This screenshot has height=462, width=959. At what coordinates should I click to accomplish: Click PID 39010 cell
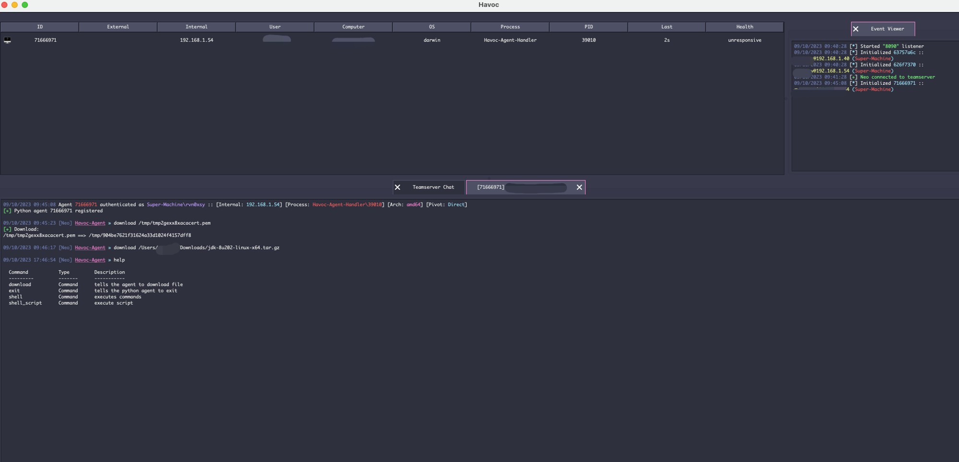coord(589,40)
